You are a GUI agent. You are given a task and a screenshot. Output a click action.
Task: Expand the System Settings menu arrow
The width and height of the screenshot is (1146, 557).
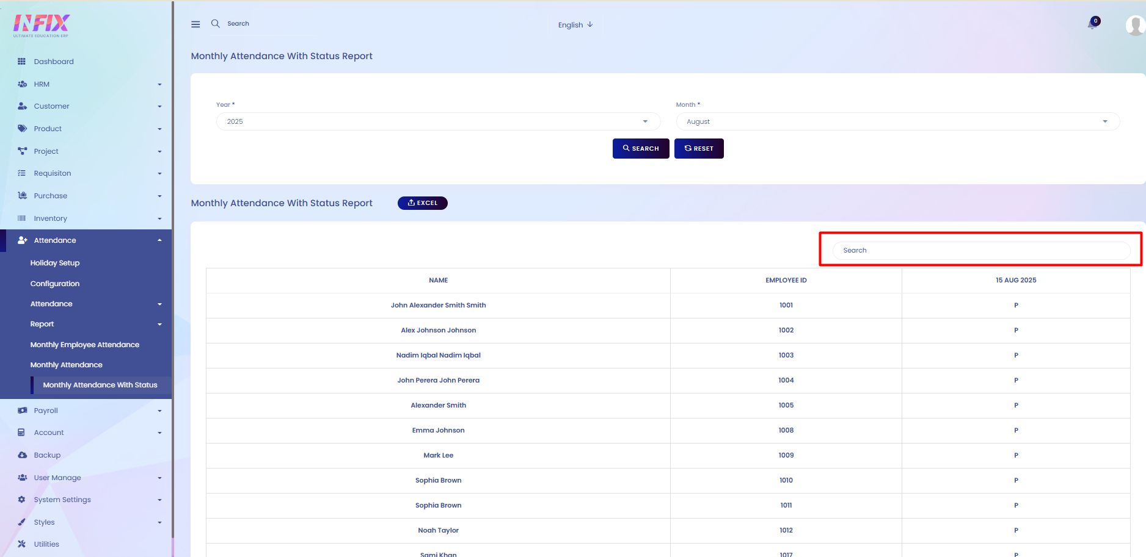coord(159,500)
